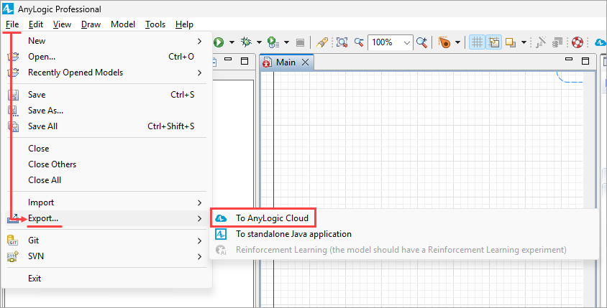Image resolution: width=607 pixels, height=308 pixels.
Task: Select Close in the File menu
Action: pos(106,149)
